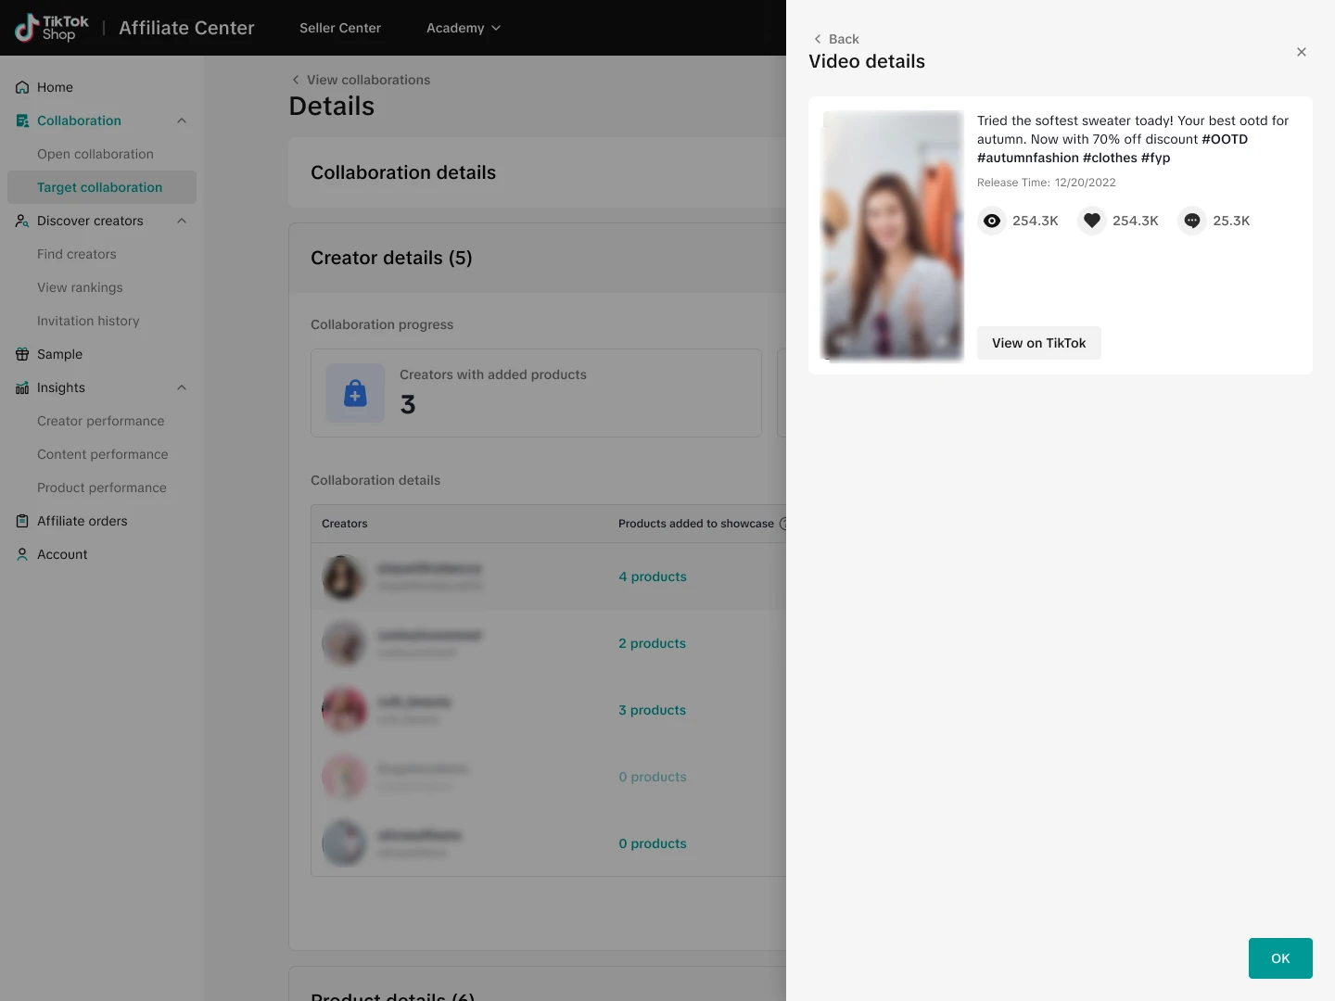
Task: Click the Affiliate orders clipboard icon
Action: (x=22, y=521)
